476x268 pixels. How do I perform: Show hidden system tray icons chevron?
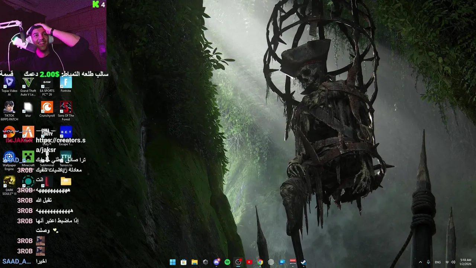421,262
